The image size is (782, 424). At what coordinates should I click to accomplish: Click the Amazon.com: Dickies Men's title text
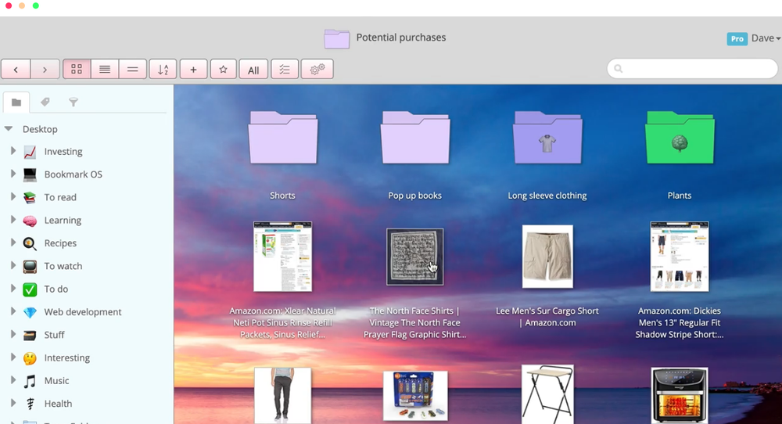coord(680,323)
